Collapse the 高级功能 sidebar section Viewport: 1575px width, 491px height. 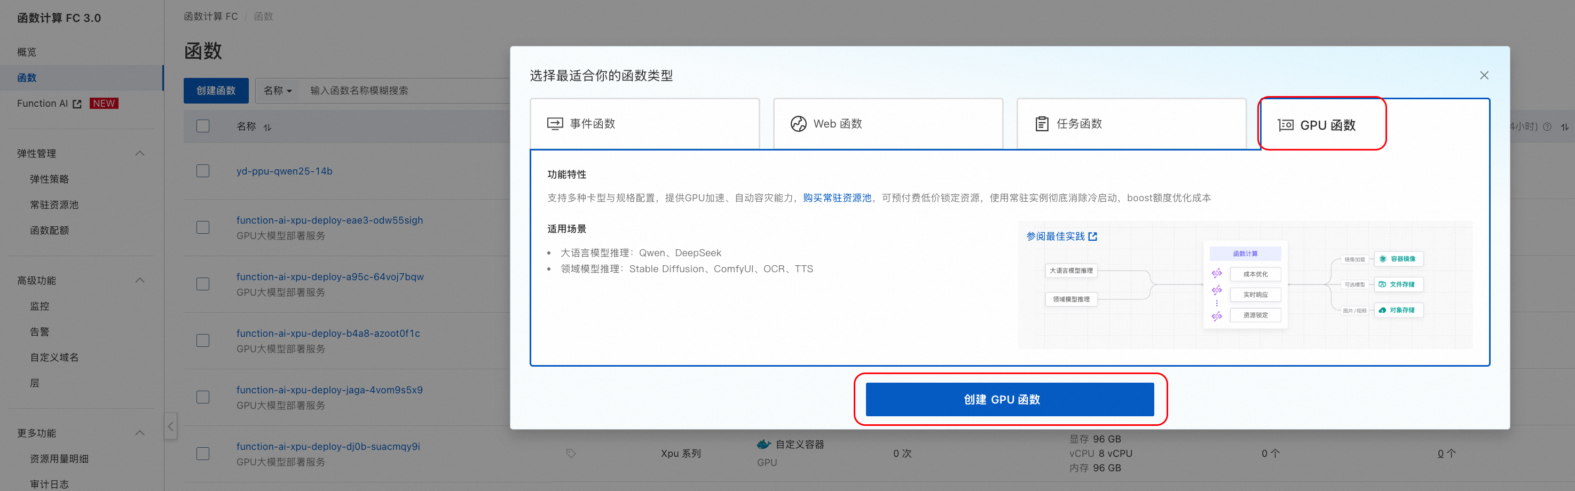click(x=140, y=280)
